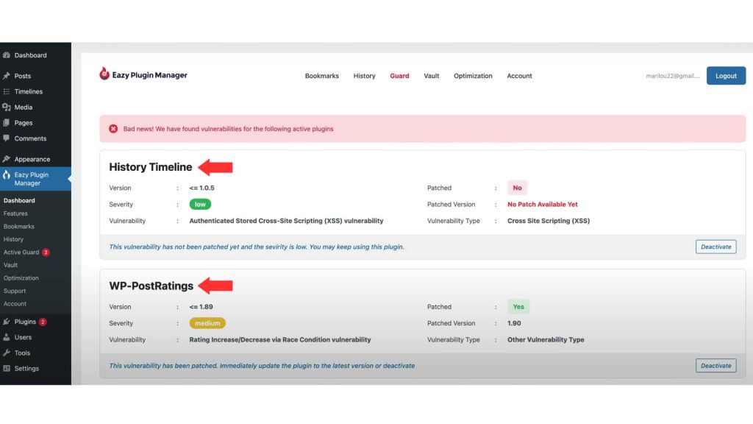This screenshot has height=424, width=753.
Task: Open the Bookmarks submenu link in sidebar
Action: point(18,227)
